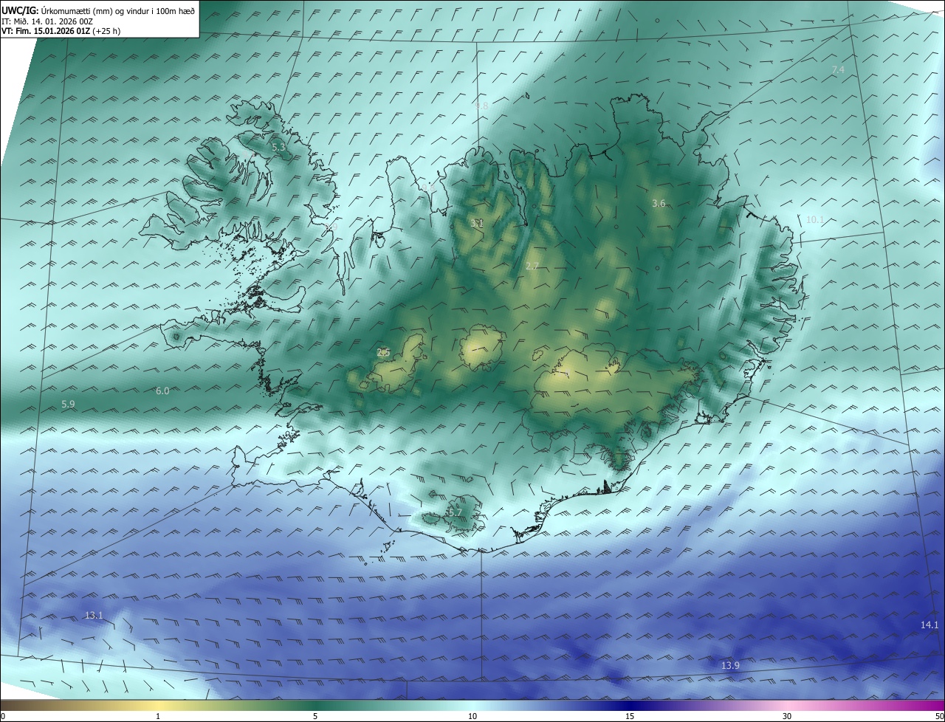
Task: Click the 7.4 value label on the map
Action: pyautogui.click(x=838, y=69)
